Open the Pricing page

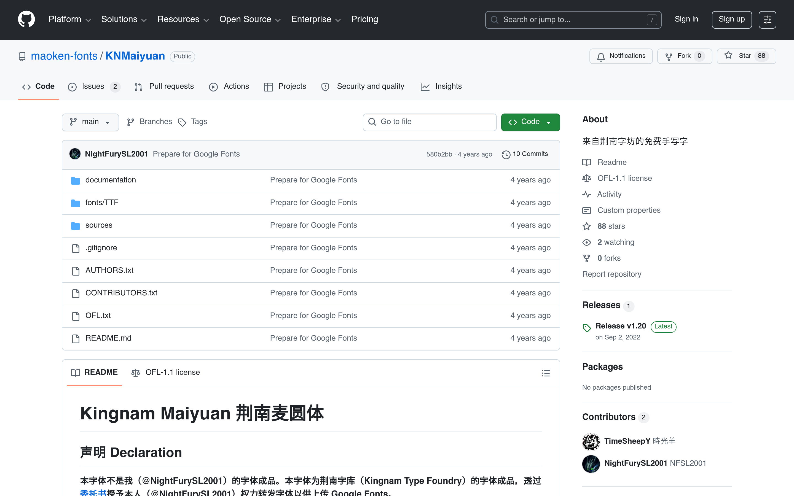tap(364, 19)
